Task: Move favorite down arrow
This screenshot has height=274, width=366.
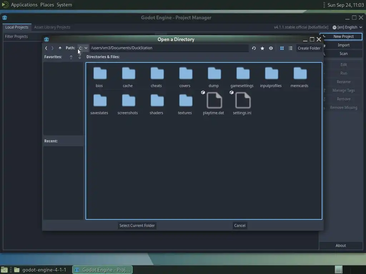Action: (x=80, y=57)
